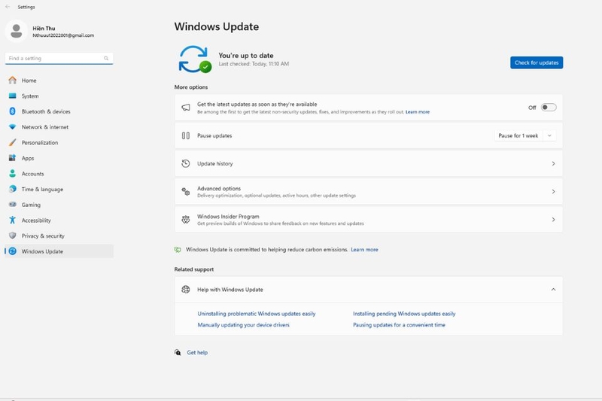This screenshot has height=401, width=602.
Task: Click the You're up to date status text
Action: [x=246, y=55]
